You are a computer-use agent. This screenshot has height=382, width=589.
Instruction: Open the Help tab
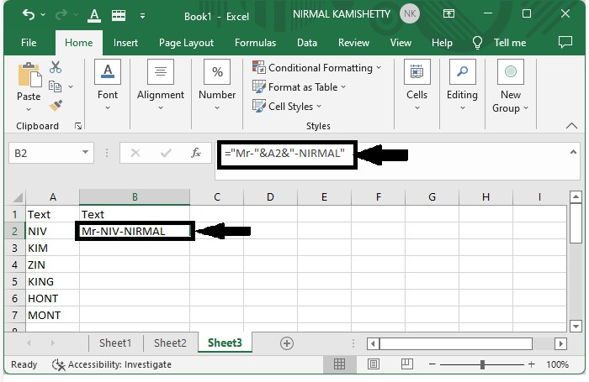tap(442, 43)
